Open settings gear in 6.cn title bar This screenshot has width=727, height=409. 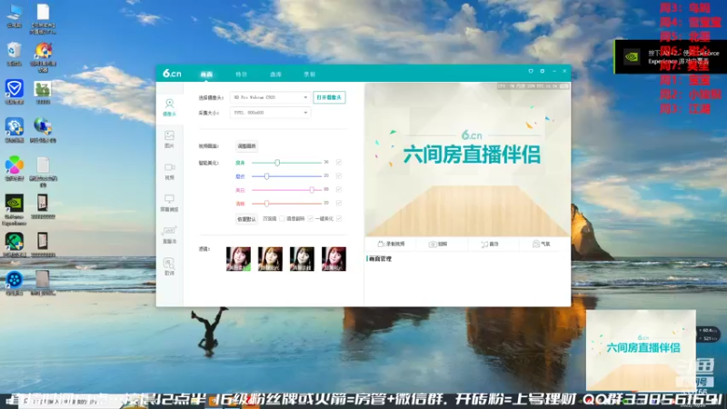542,71
